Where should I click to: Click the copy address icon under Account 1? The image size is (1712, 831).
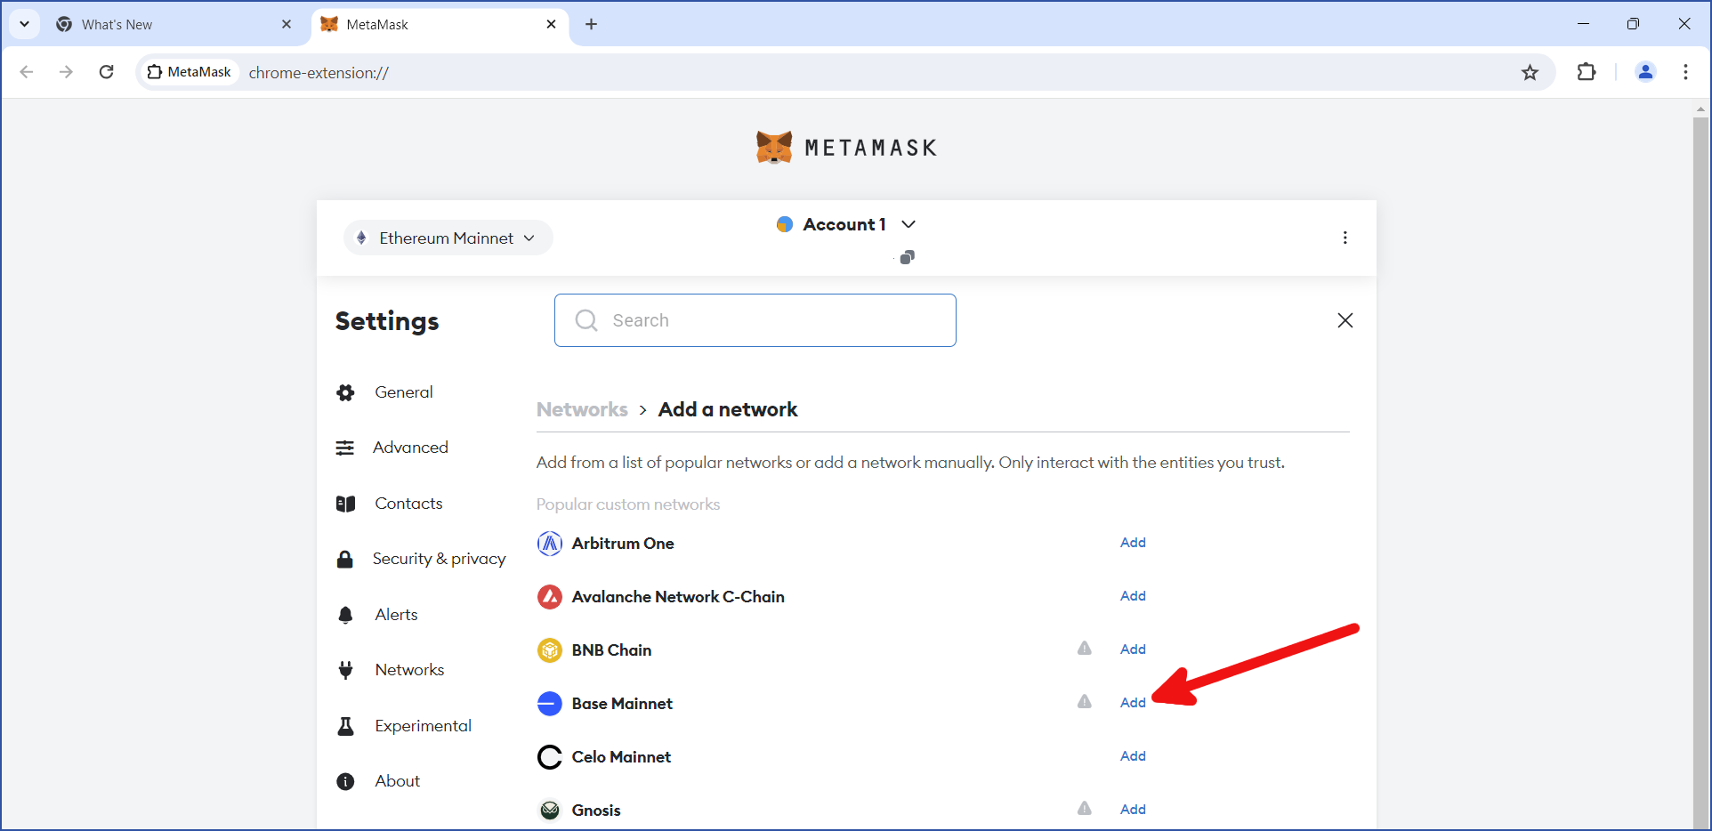[907, 257]
